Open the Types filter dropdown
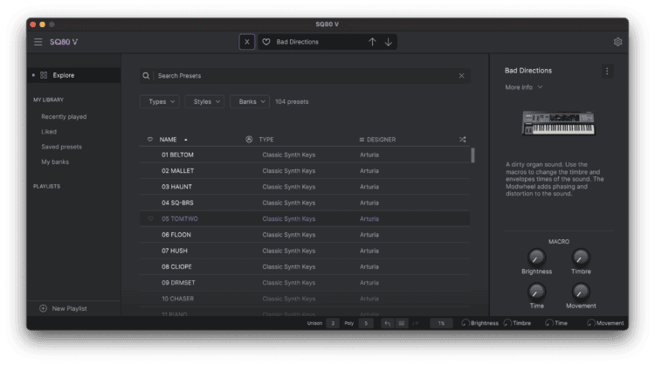This screenshot has width=655, height=365. click(x=160, y=101)
